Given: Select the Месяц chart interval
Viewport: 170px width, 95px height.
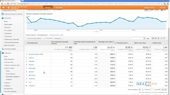Looking at the screenshot, I should click(x=157, y=10).
